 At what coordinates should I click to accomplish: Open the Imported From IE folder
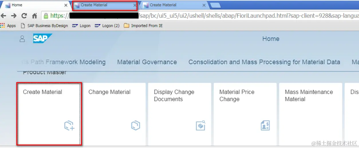pos(143,25)
